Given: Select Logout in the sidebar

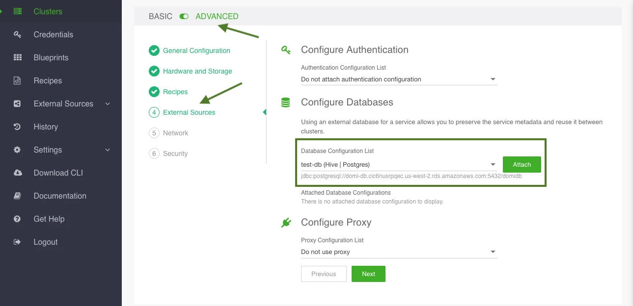Looking at the screenshot, I should point(46,242).
